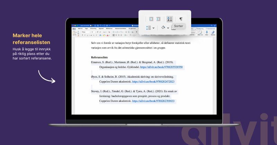This screenshot has width=277, height=145.
Task: Click the Lim inn paste clipboard icon
Action: [x=74, y=32]
